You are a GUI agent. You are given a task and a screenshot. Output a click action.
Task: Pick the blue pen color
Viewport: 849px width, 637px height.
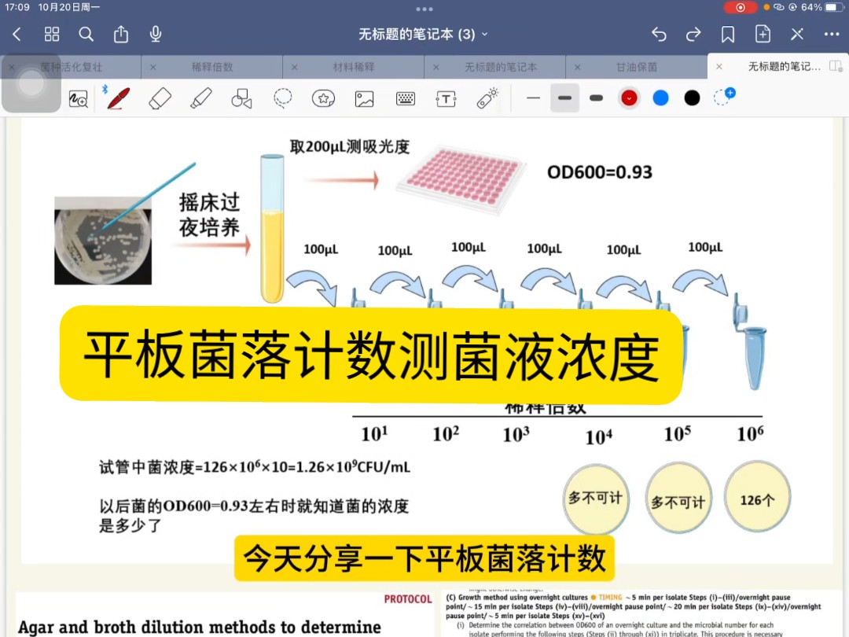pos(660,98)
